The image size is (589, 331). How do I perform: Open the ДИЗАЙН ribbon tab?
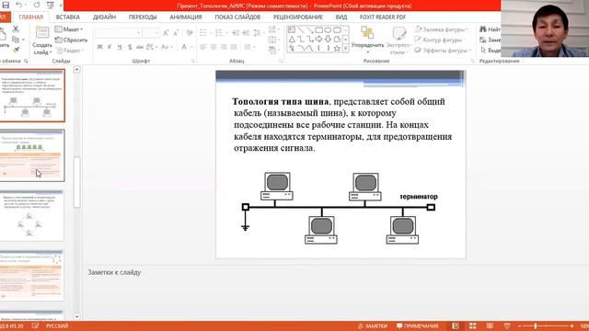(x=104, y=17)
